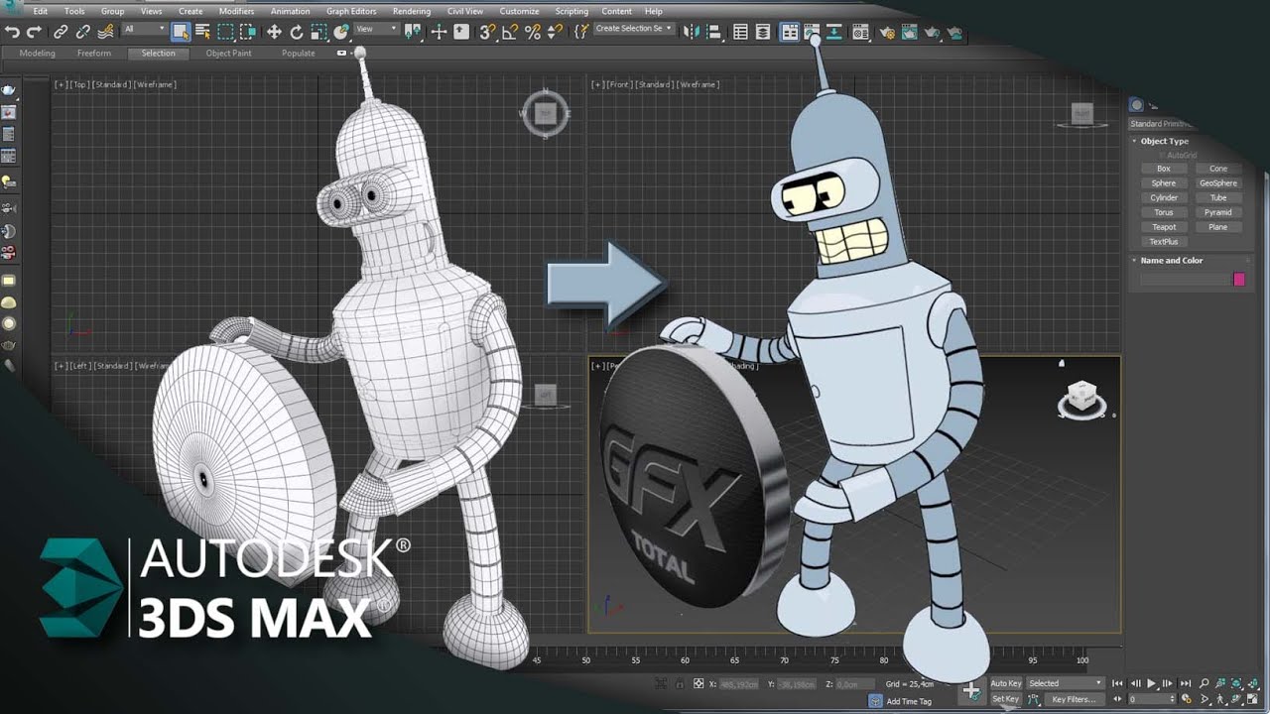Switch to the Freeform ribbon tab
Screen dimensions: 1270x714
pos(94,54)
